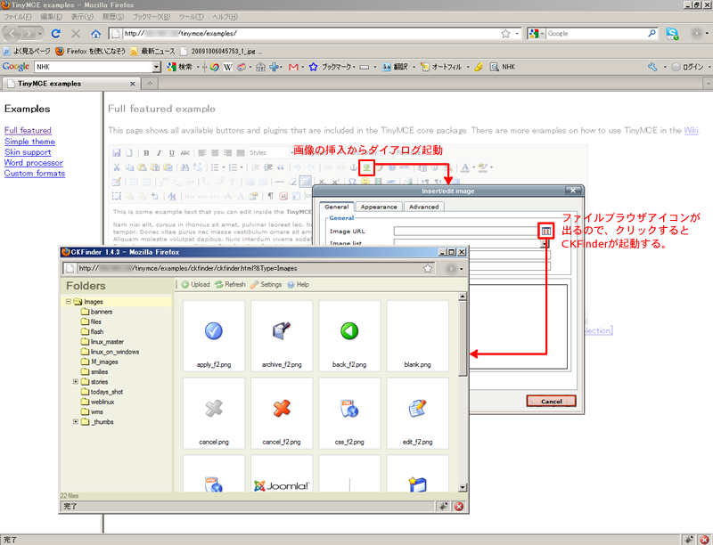Center-align text in TinyMCE

(x=215, y=152)
